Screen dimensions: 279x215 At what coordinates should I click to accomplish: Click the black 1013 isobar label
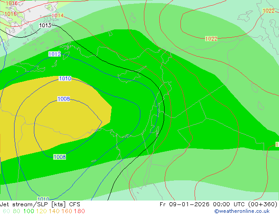[45, 25]
